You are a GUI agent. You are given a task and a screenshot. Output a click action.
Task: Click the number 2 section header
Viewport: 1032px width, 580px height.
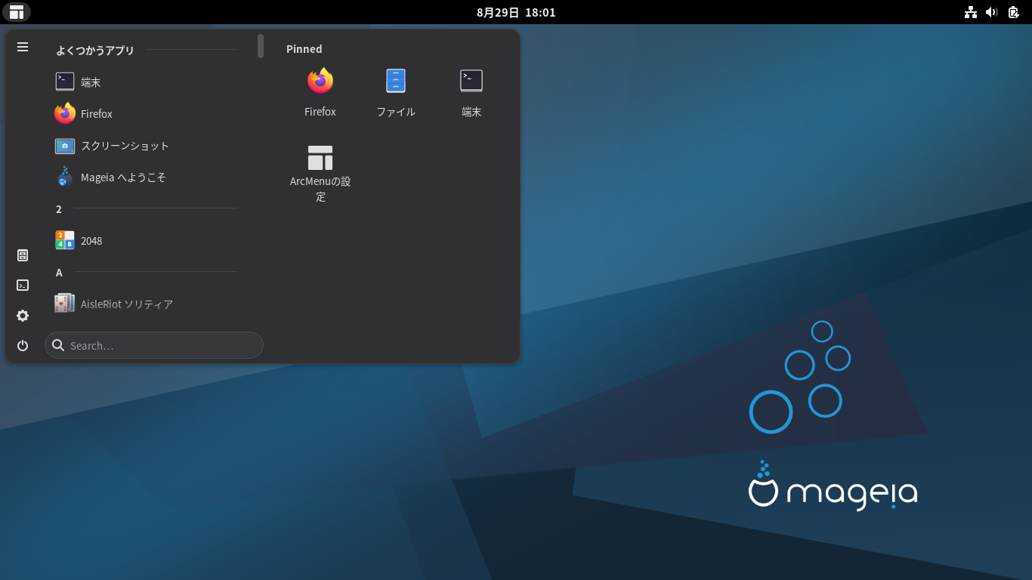click(59, 208)
